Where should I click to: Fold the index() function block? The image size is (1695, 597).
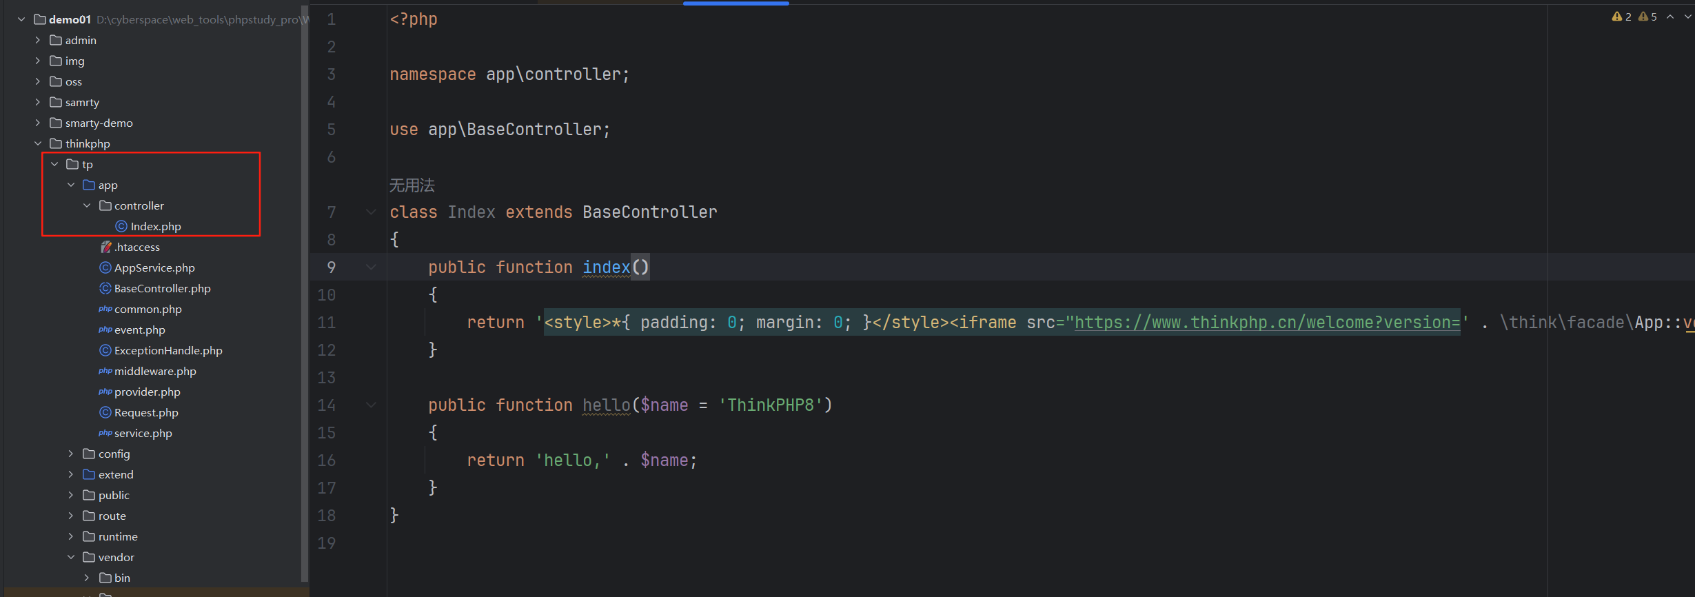(x=371, y=267)
